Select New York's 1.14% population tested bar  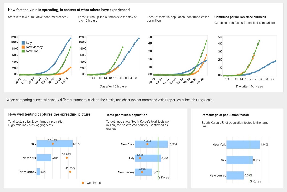point(243,144)
